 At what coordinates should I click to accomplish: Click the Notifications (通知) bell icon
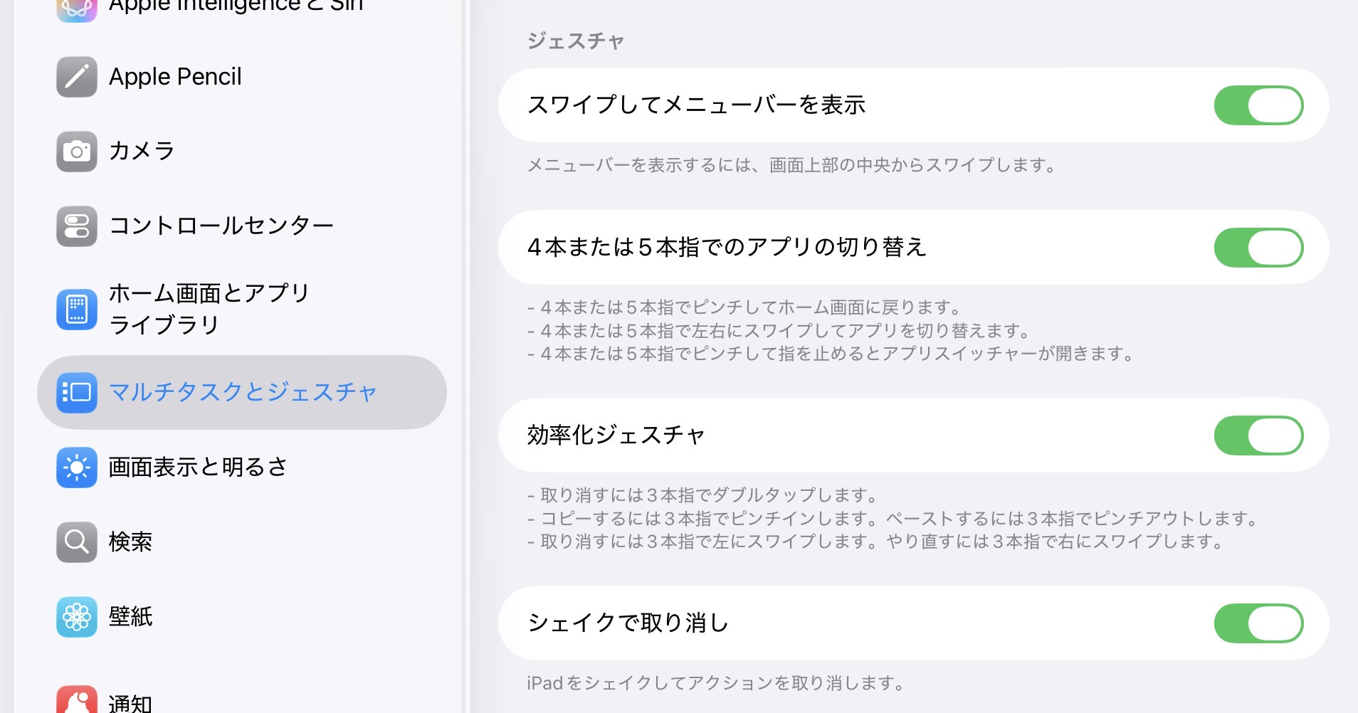(77, 701)
